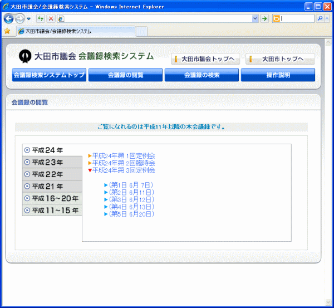Screen dimensions: 334x308
Task: Select the 平成24年 year tab
Action: click(52, 150)
